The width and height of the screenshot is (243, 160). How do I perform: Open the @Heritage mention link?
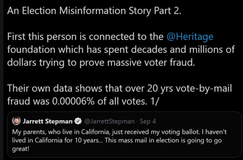(190, 37)
